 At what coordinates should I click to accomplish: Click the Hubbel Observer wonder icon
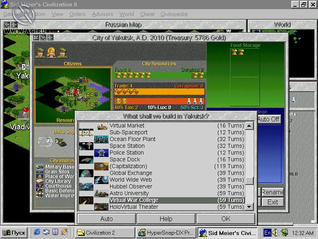click(86, 186)
